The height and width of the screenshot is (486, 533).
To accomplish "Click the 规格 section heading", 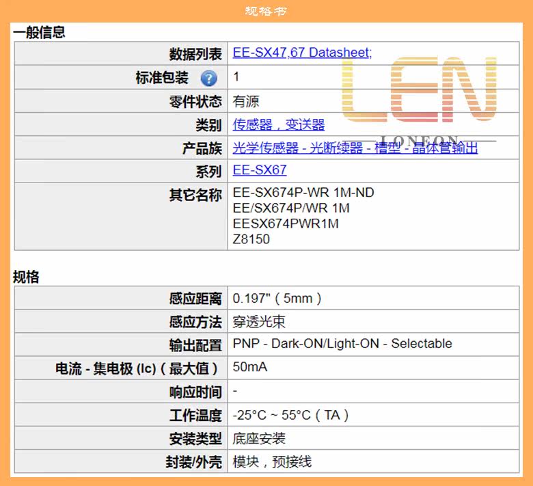I will (x=26, y=277).
